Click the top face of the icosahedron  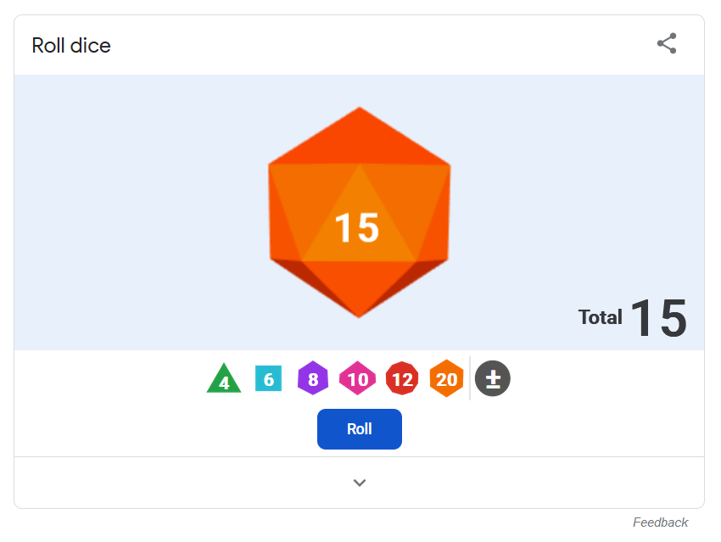pos(360,138)
